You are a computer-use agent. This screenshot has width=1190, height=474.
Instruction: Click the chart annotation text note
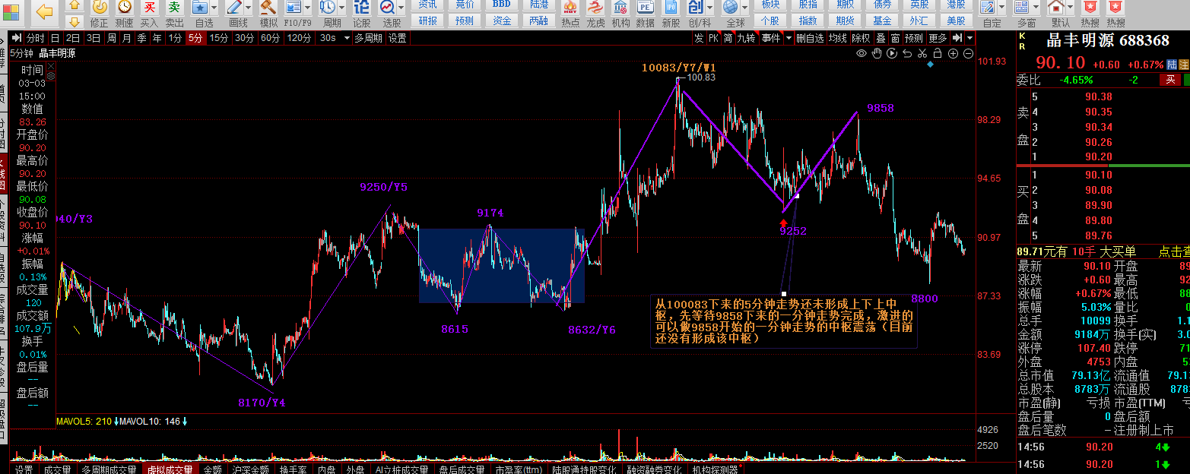784,321
